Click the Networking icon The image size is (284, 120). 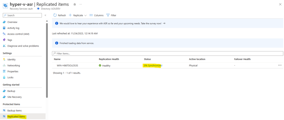pyautogui.click(x=4, y=66)
